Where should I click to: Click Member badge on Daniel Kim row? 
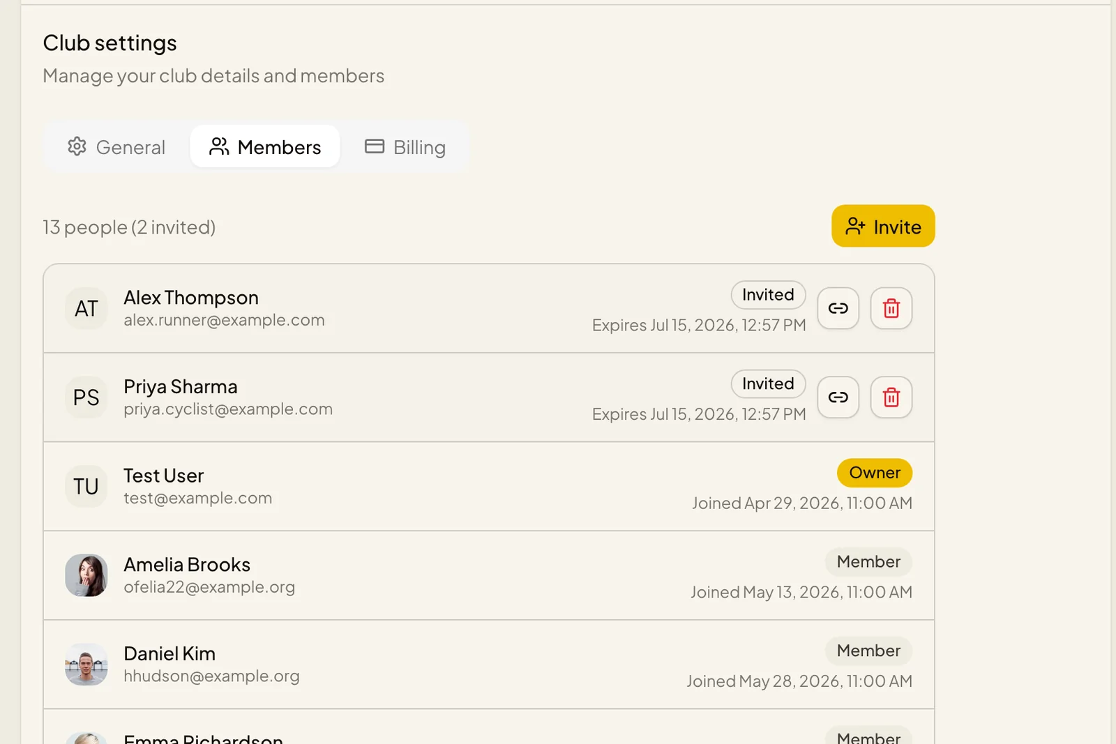coord(868,651)
